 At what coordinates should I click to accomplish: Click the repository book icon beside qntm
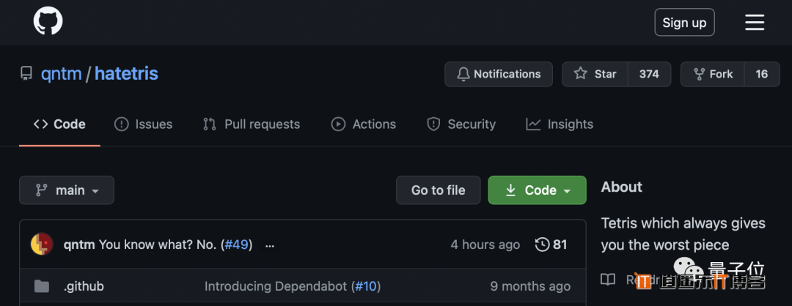coord(26,74)
